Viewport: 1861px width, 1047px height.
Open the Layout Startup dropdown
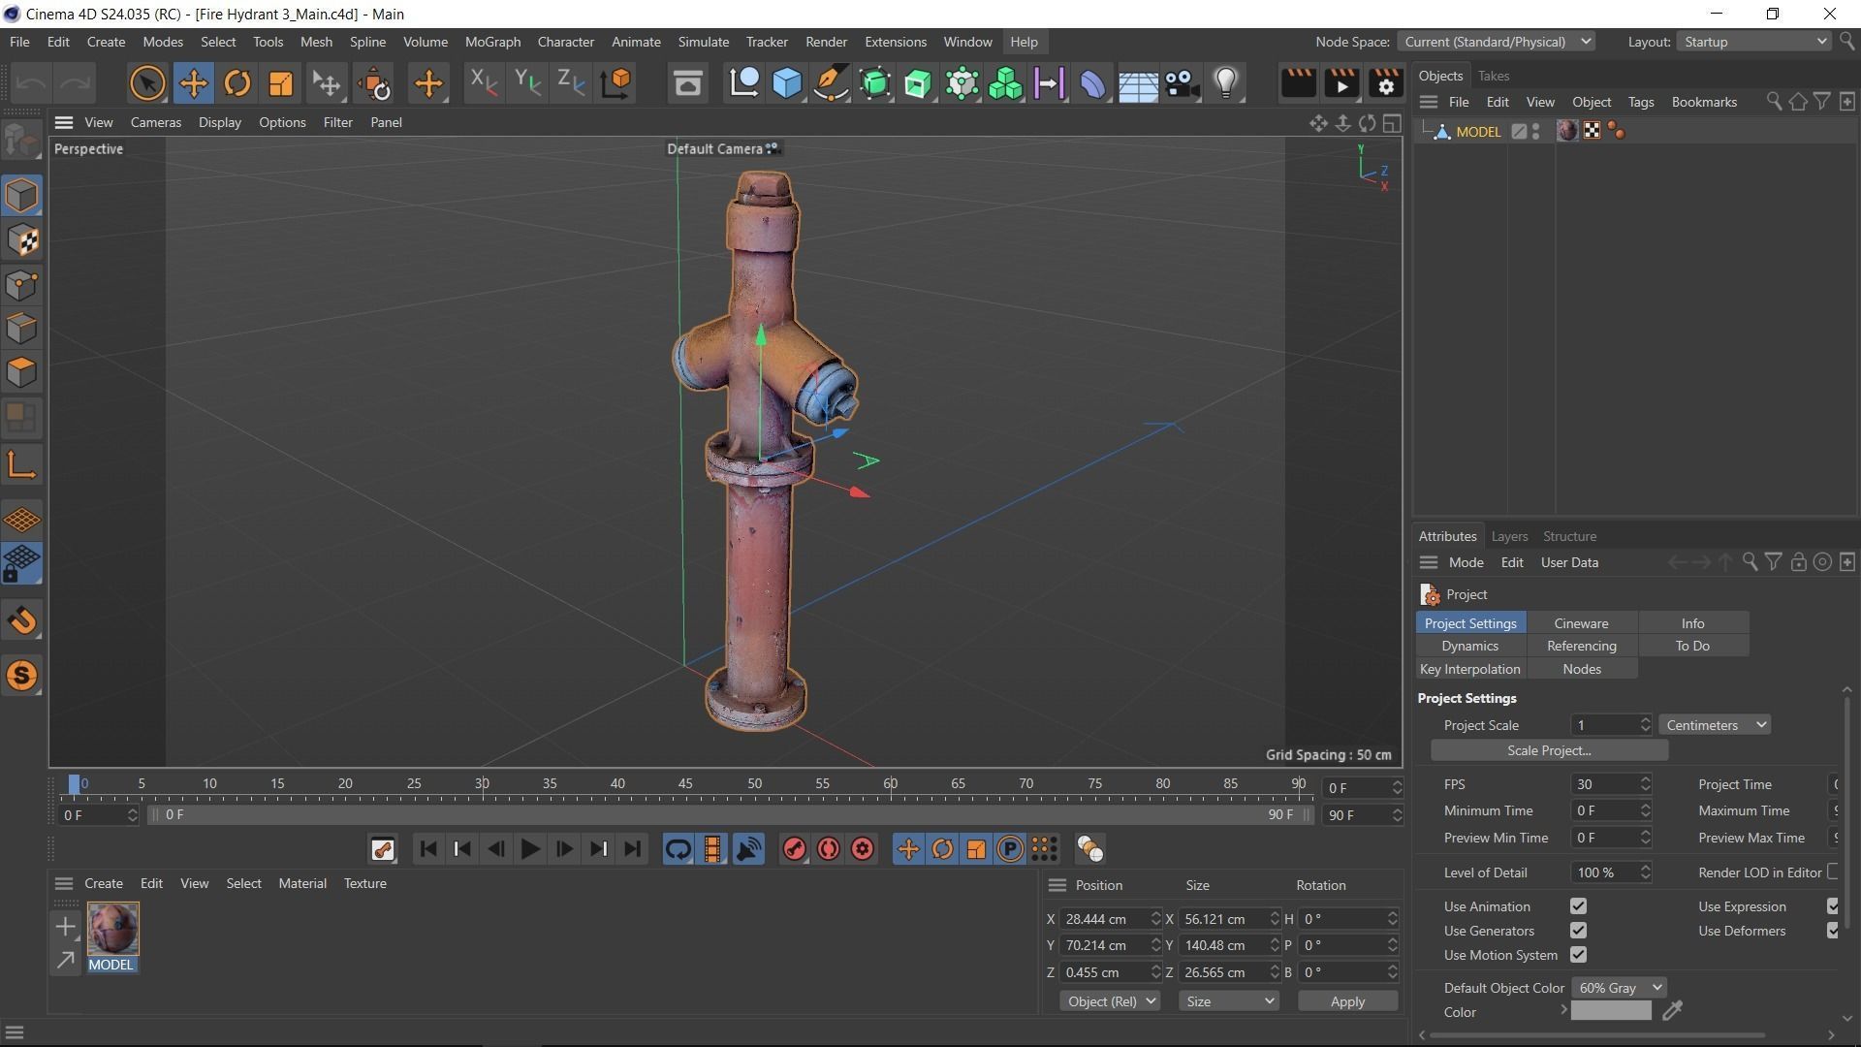1753,42
